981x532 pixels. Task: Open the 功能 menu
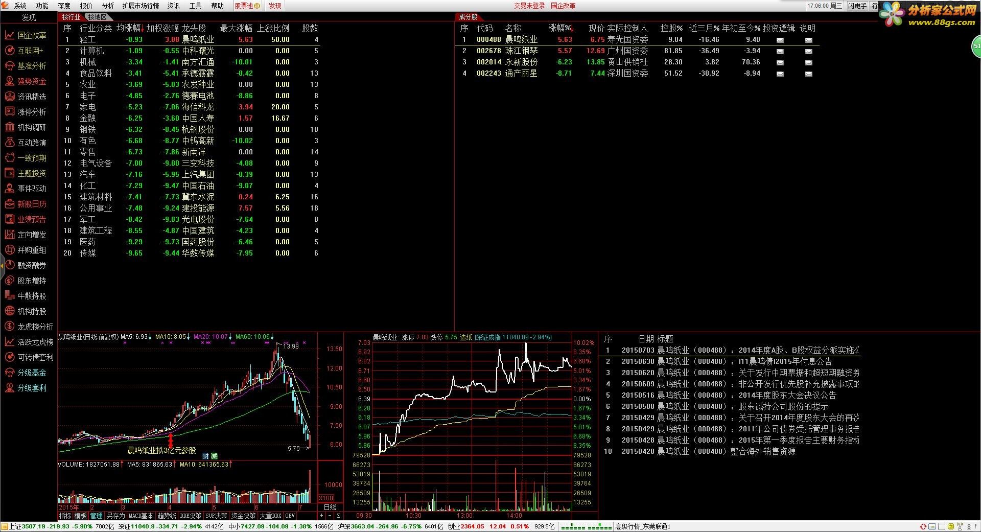click(x=42, y=6)
